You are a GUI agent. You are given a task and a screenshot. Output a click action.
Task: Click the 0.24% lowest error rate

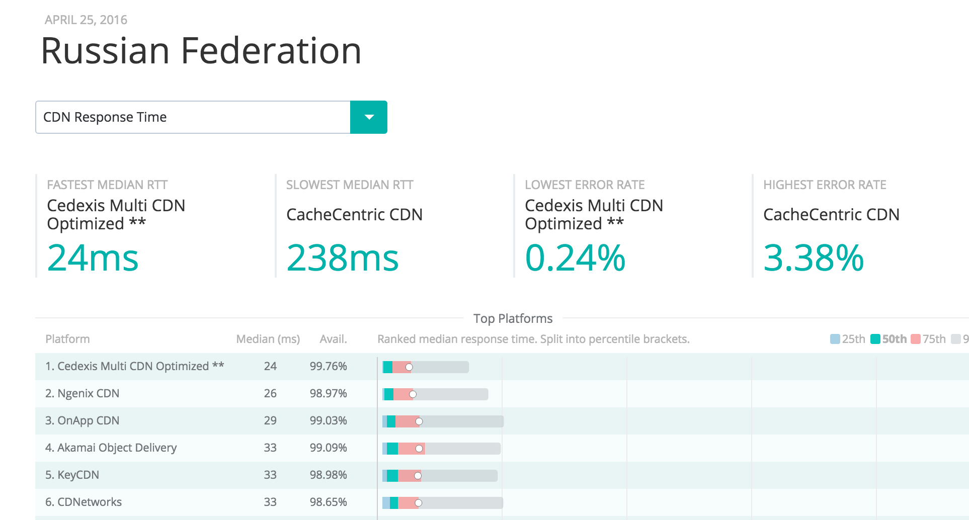[575, 258]
